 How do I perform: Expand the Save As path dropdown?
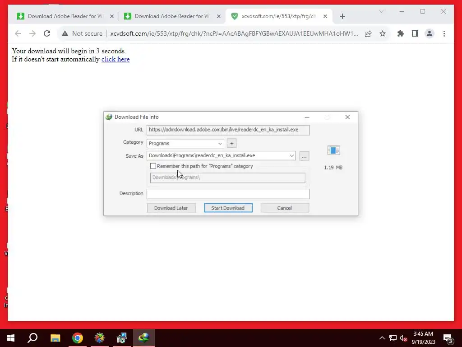pyautogui.click(x=291, y=155)
